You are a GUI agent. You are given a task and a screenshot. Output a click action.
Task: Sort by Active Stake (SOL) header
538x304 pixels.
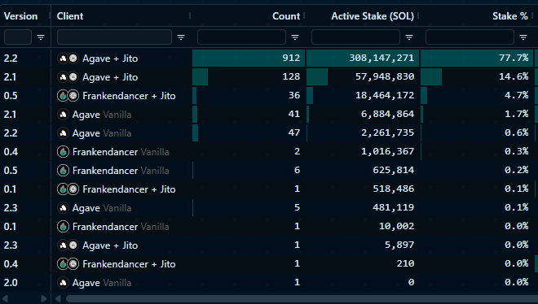pyautogui.click(x=373, y=16)
